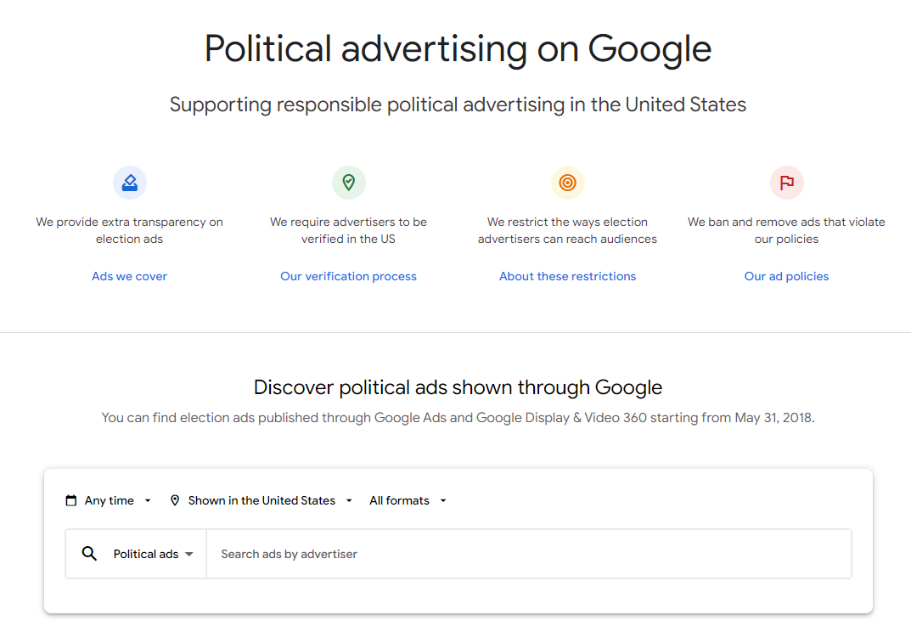
Task: Click the green verified location icon
Action: [x=348, y=183]
